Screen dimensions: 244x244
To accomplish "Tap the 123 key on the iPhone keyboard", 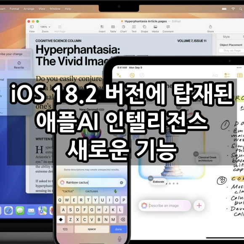I will [x=65, y=229].
